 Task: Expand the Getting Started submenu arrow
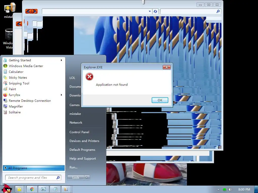coord(61,60)
